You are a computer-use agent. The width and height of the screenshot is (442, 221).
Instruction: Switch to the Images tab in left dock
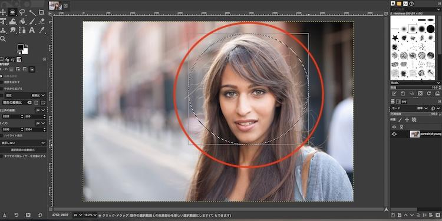coord(19,59)
